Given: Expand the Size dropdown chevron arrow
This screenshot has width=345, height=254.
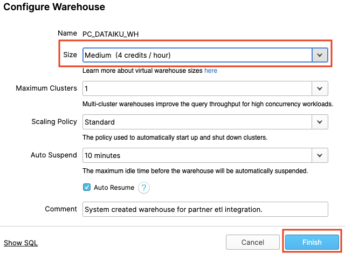Looking at the screenshot, I should [320, 55].
